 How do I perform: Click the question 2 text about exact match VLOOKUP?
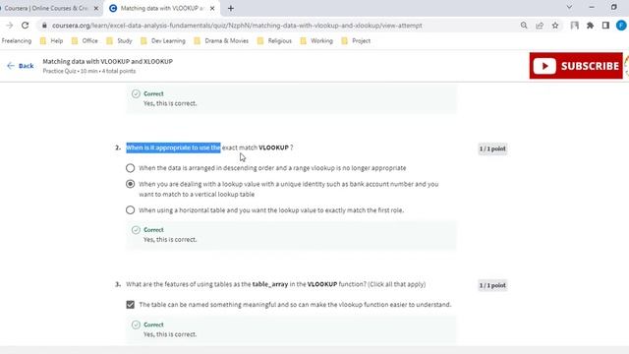[209, 147]
